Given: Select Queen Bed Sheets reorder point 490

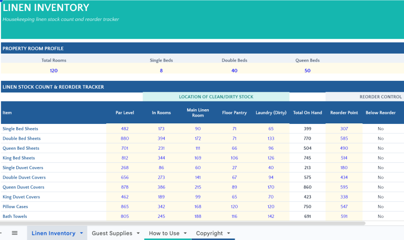Looking at the screenshot, I should click(344, 148).
